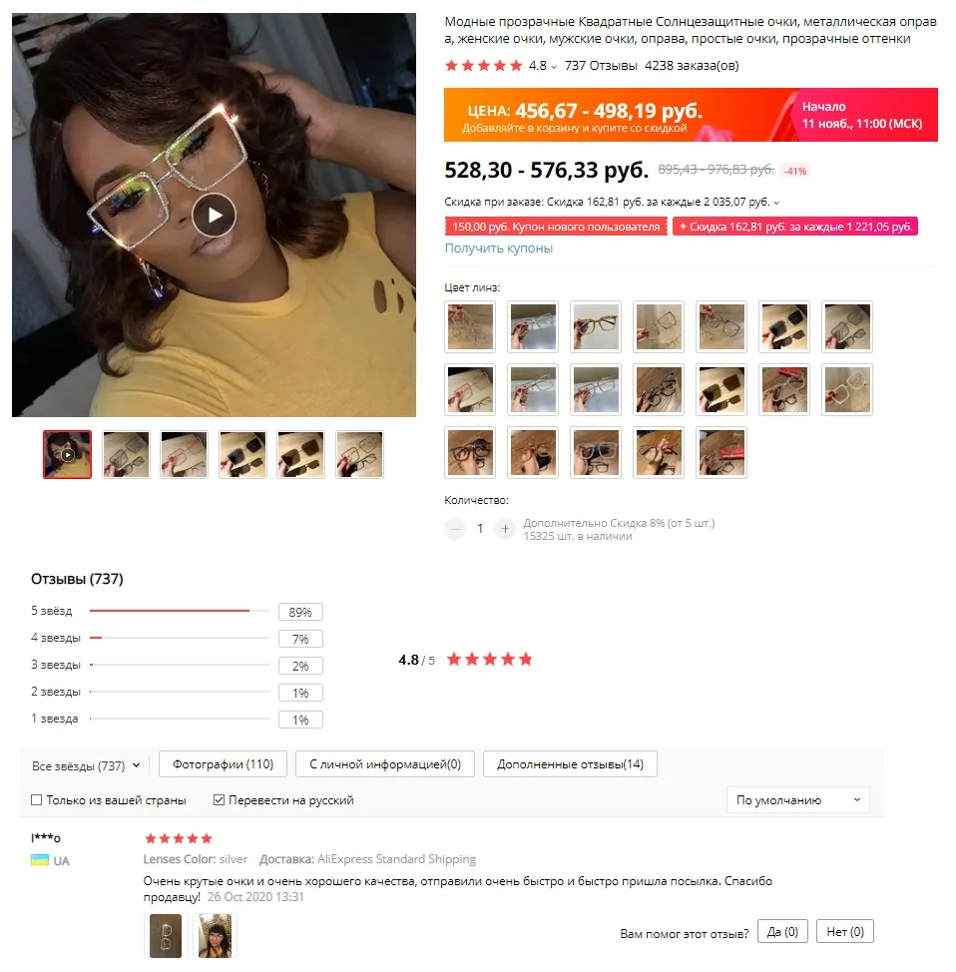Screen dimensions: 956x972
Task: Choose the first lens color swatch
Action: click(470, 326)
